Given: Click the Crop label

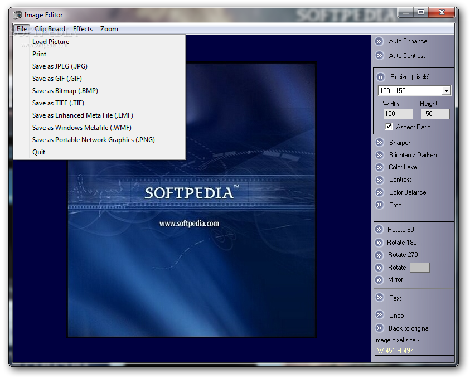Looking at the screenshot, I should click(395, 205).
